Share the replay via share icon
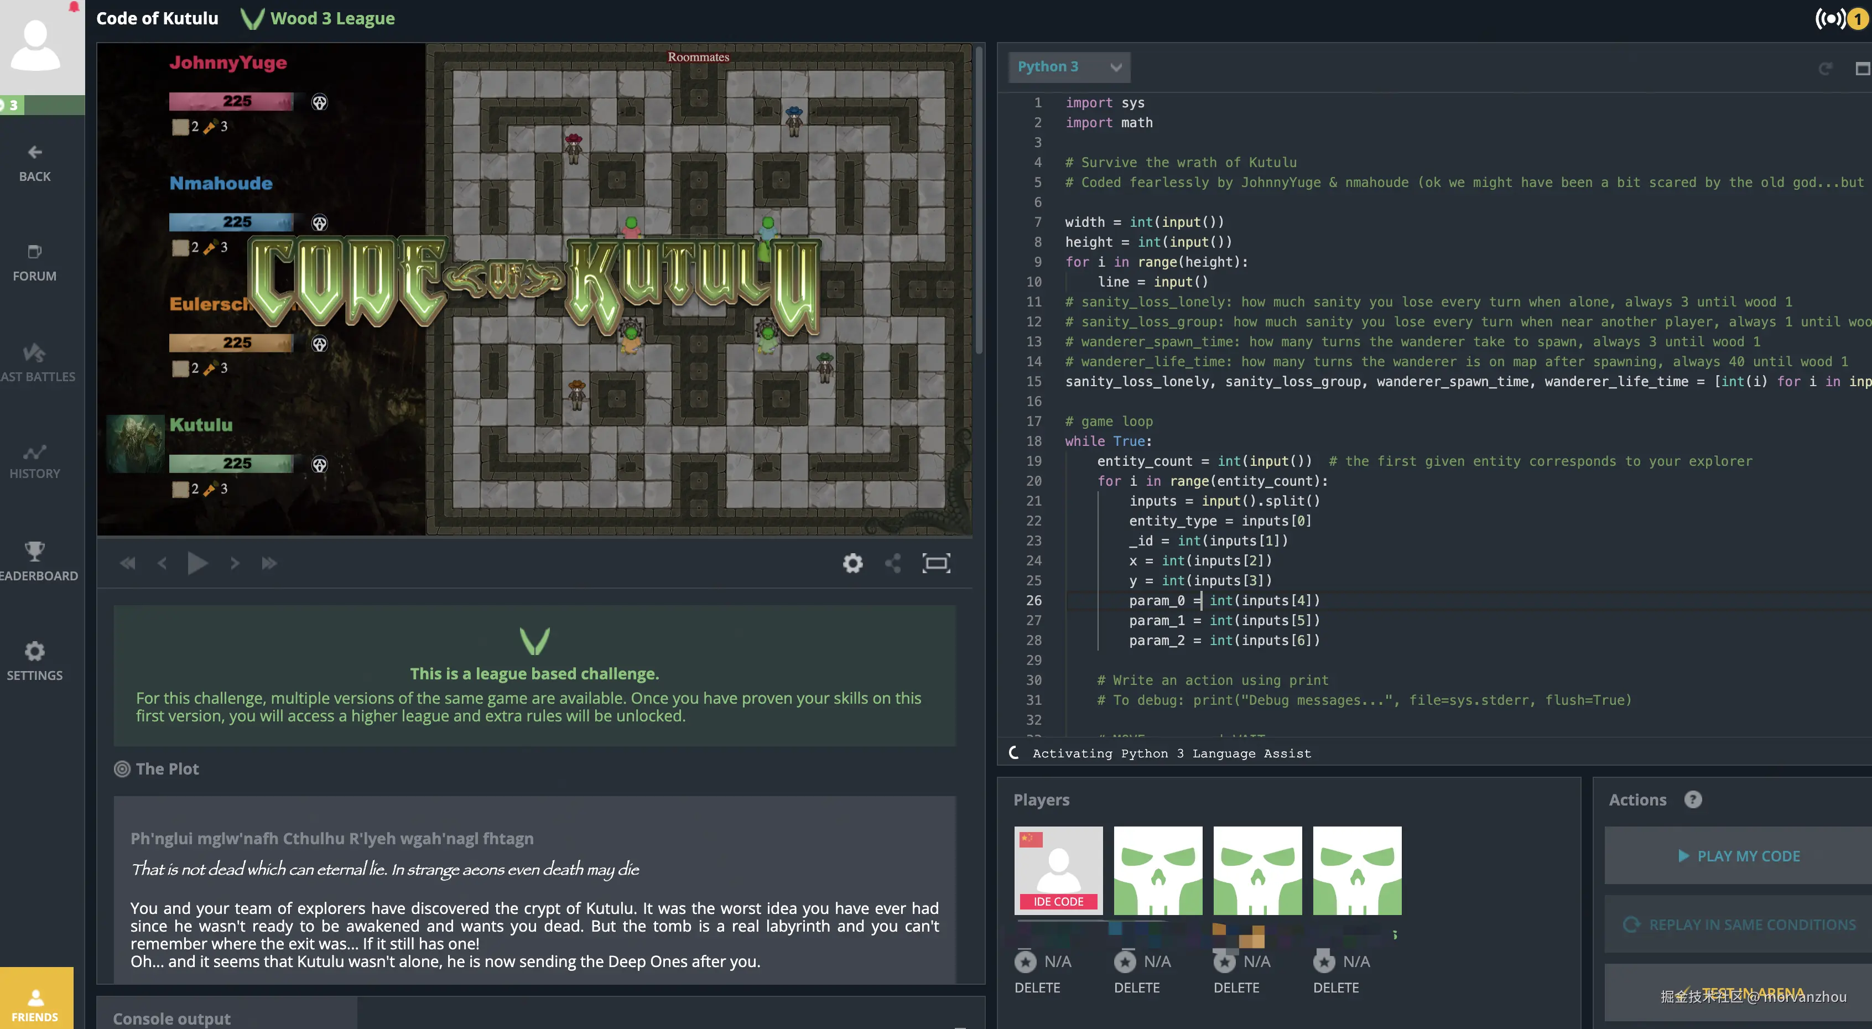The image size is (1872, 1029). (893, 563)
